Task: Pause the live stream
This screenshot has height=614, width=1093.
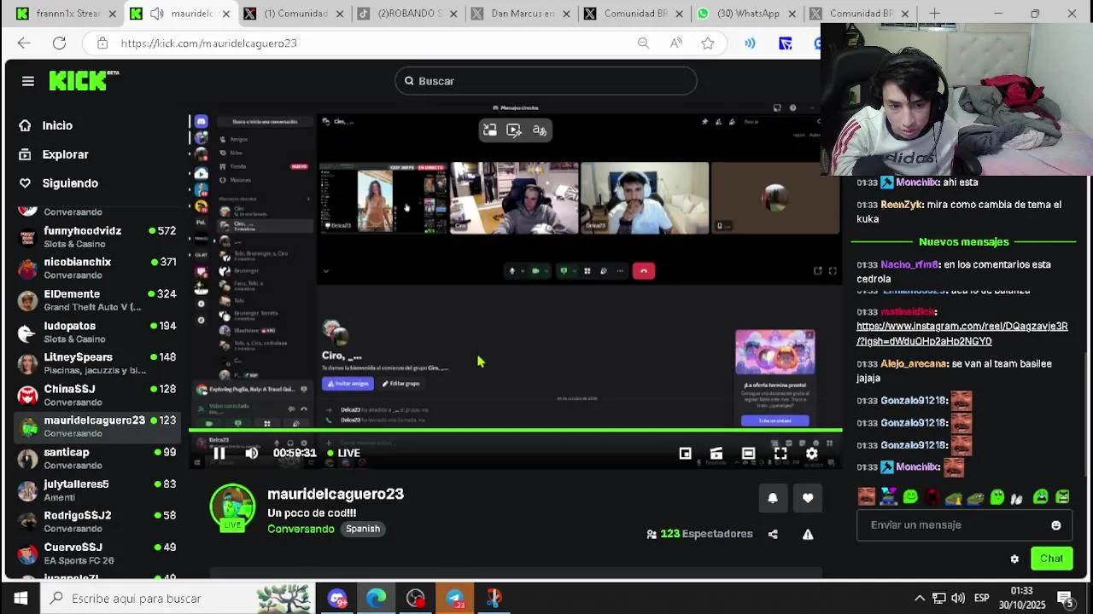Action: pyautogui.click(x=219, y=454)
